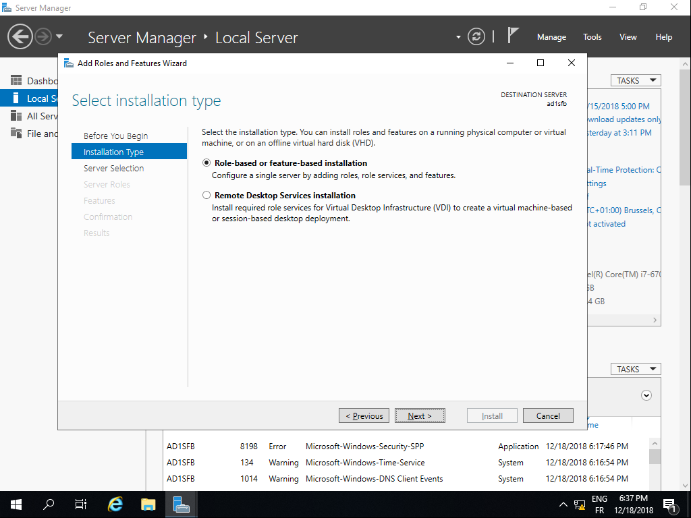
Task: Click the refresh icon in header
Action: pyautogui.click(x=476, y=36)
